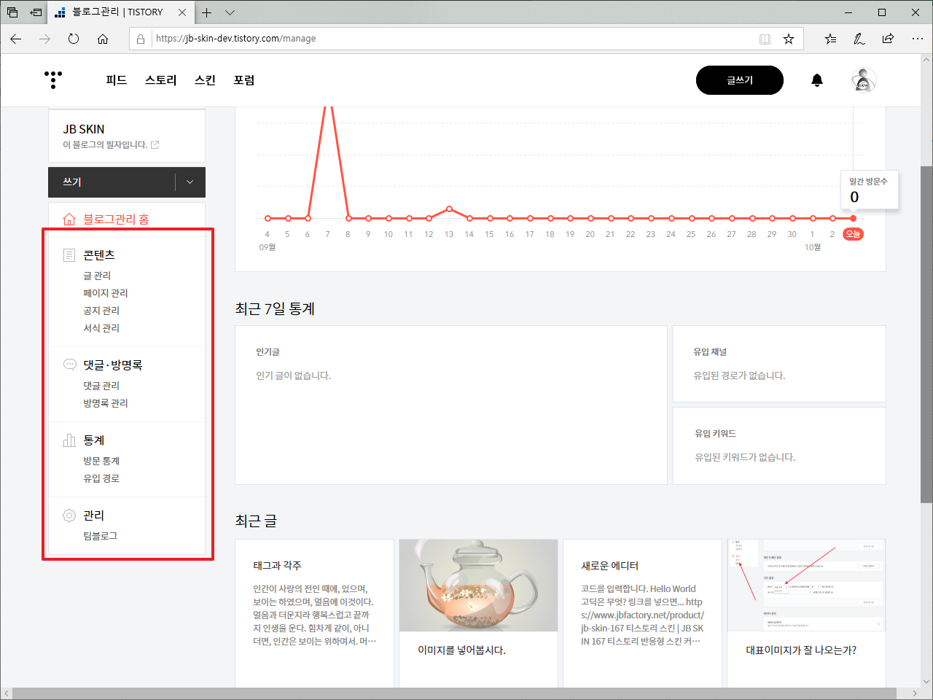
Task: Click the browser forward arrow
Action: [45, 39]
